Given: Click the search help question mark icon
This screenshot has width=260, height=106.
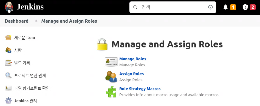Looking at the screenshot, I should click(210, 7).
